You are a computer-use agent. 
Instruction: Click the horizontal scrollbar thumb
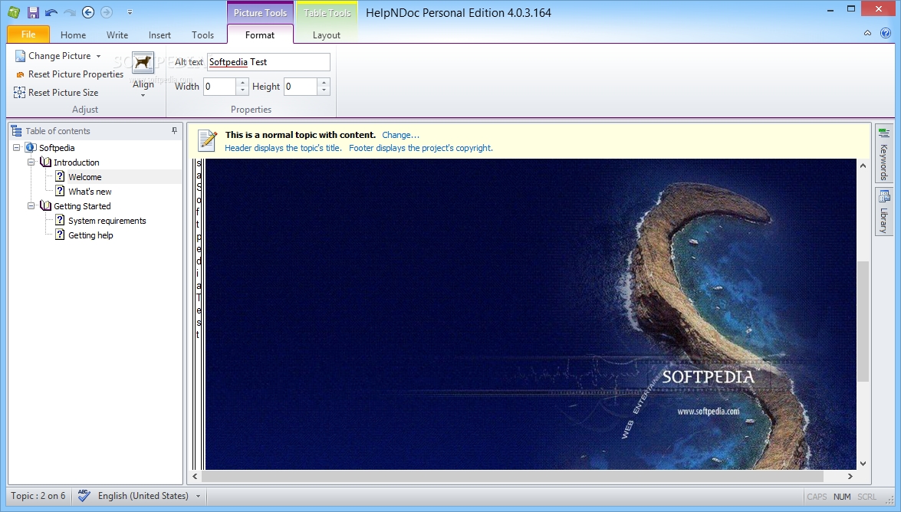point(512,477)
